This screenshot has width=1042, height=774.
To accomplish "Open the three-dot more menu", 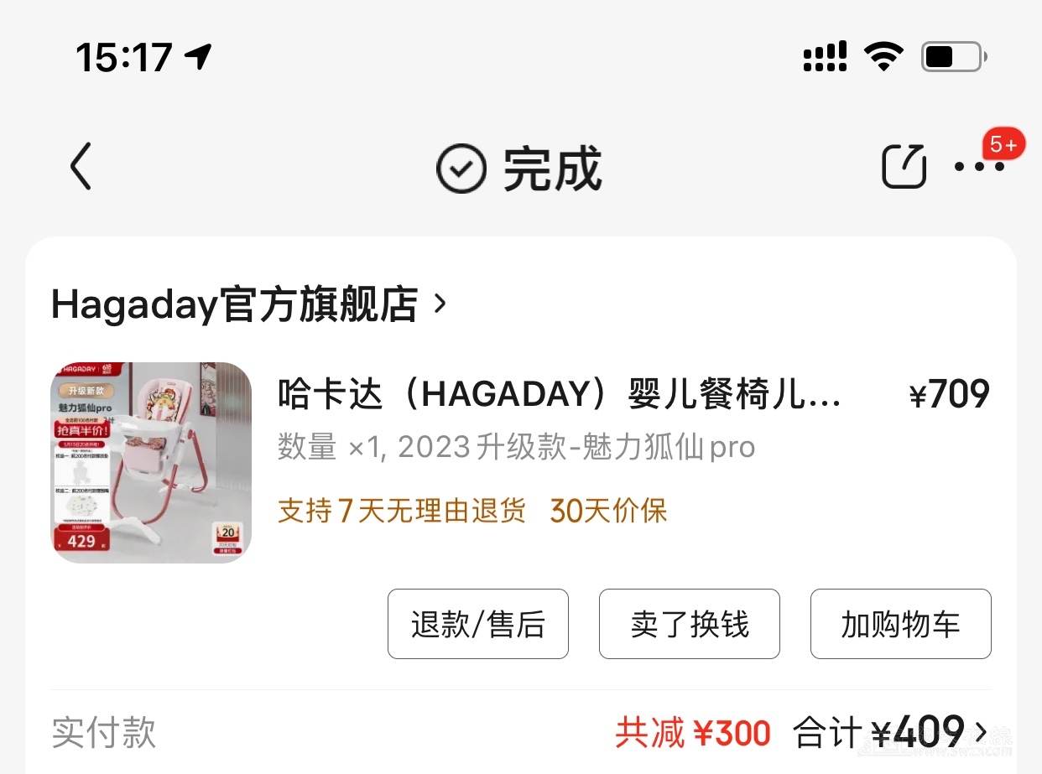I will 979,167.
